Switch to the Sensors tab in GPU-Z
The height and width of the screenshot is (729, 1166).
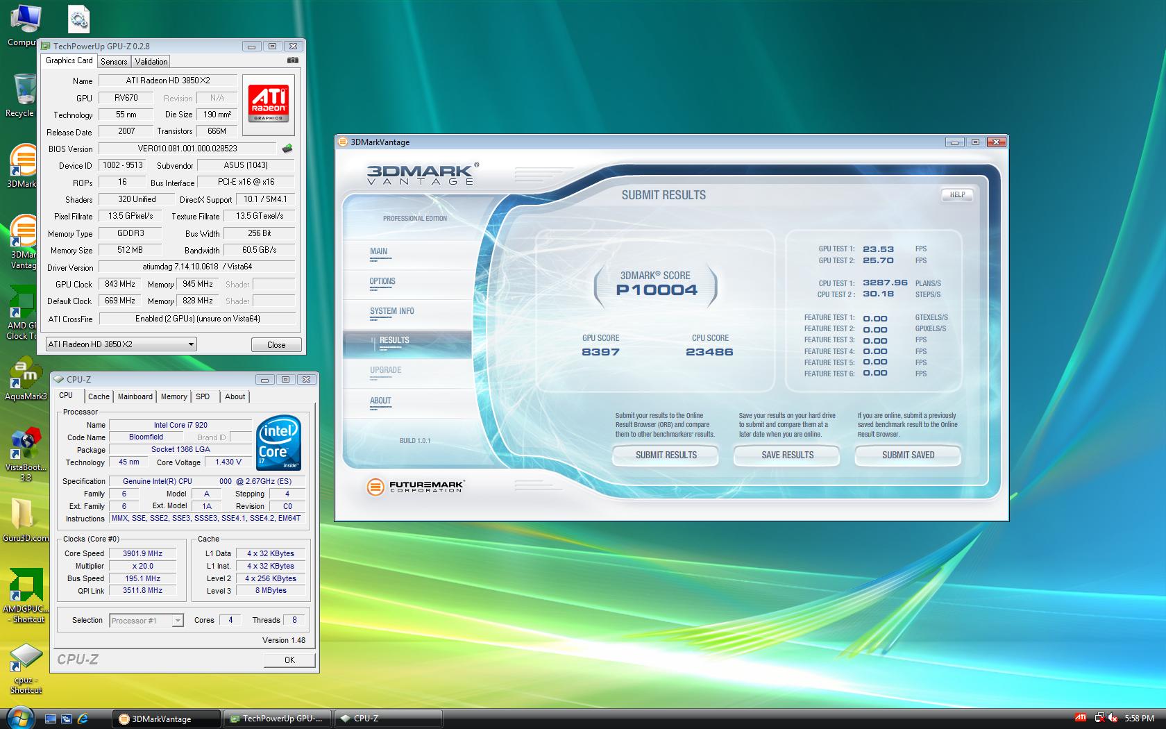[x=114, y=61]
